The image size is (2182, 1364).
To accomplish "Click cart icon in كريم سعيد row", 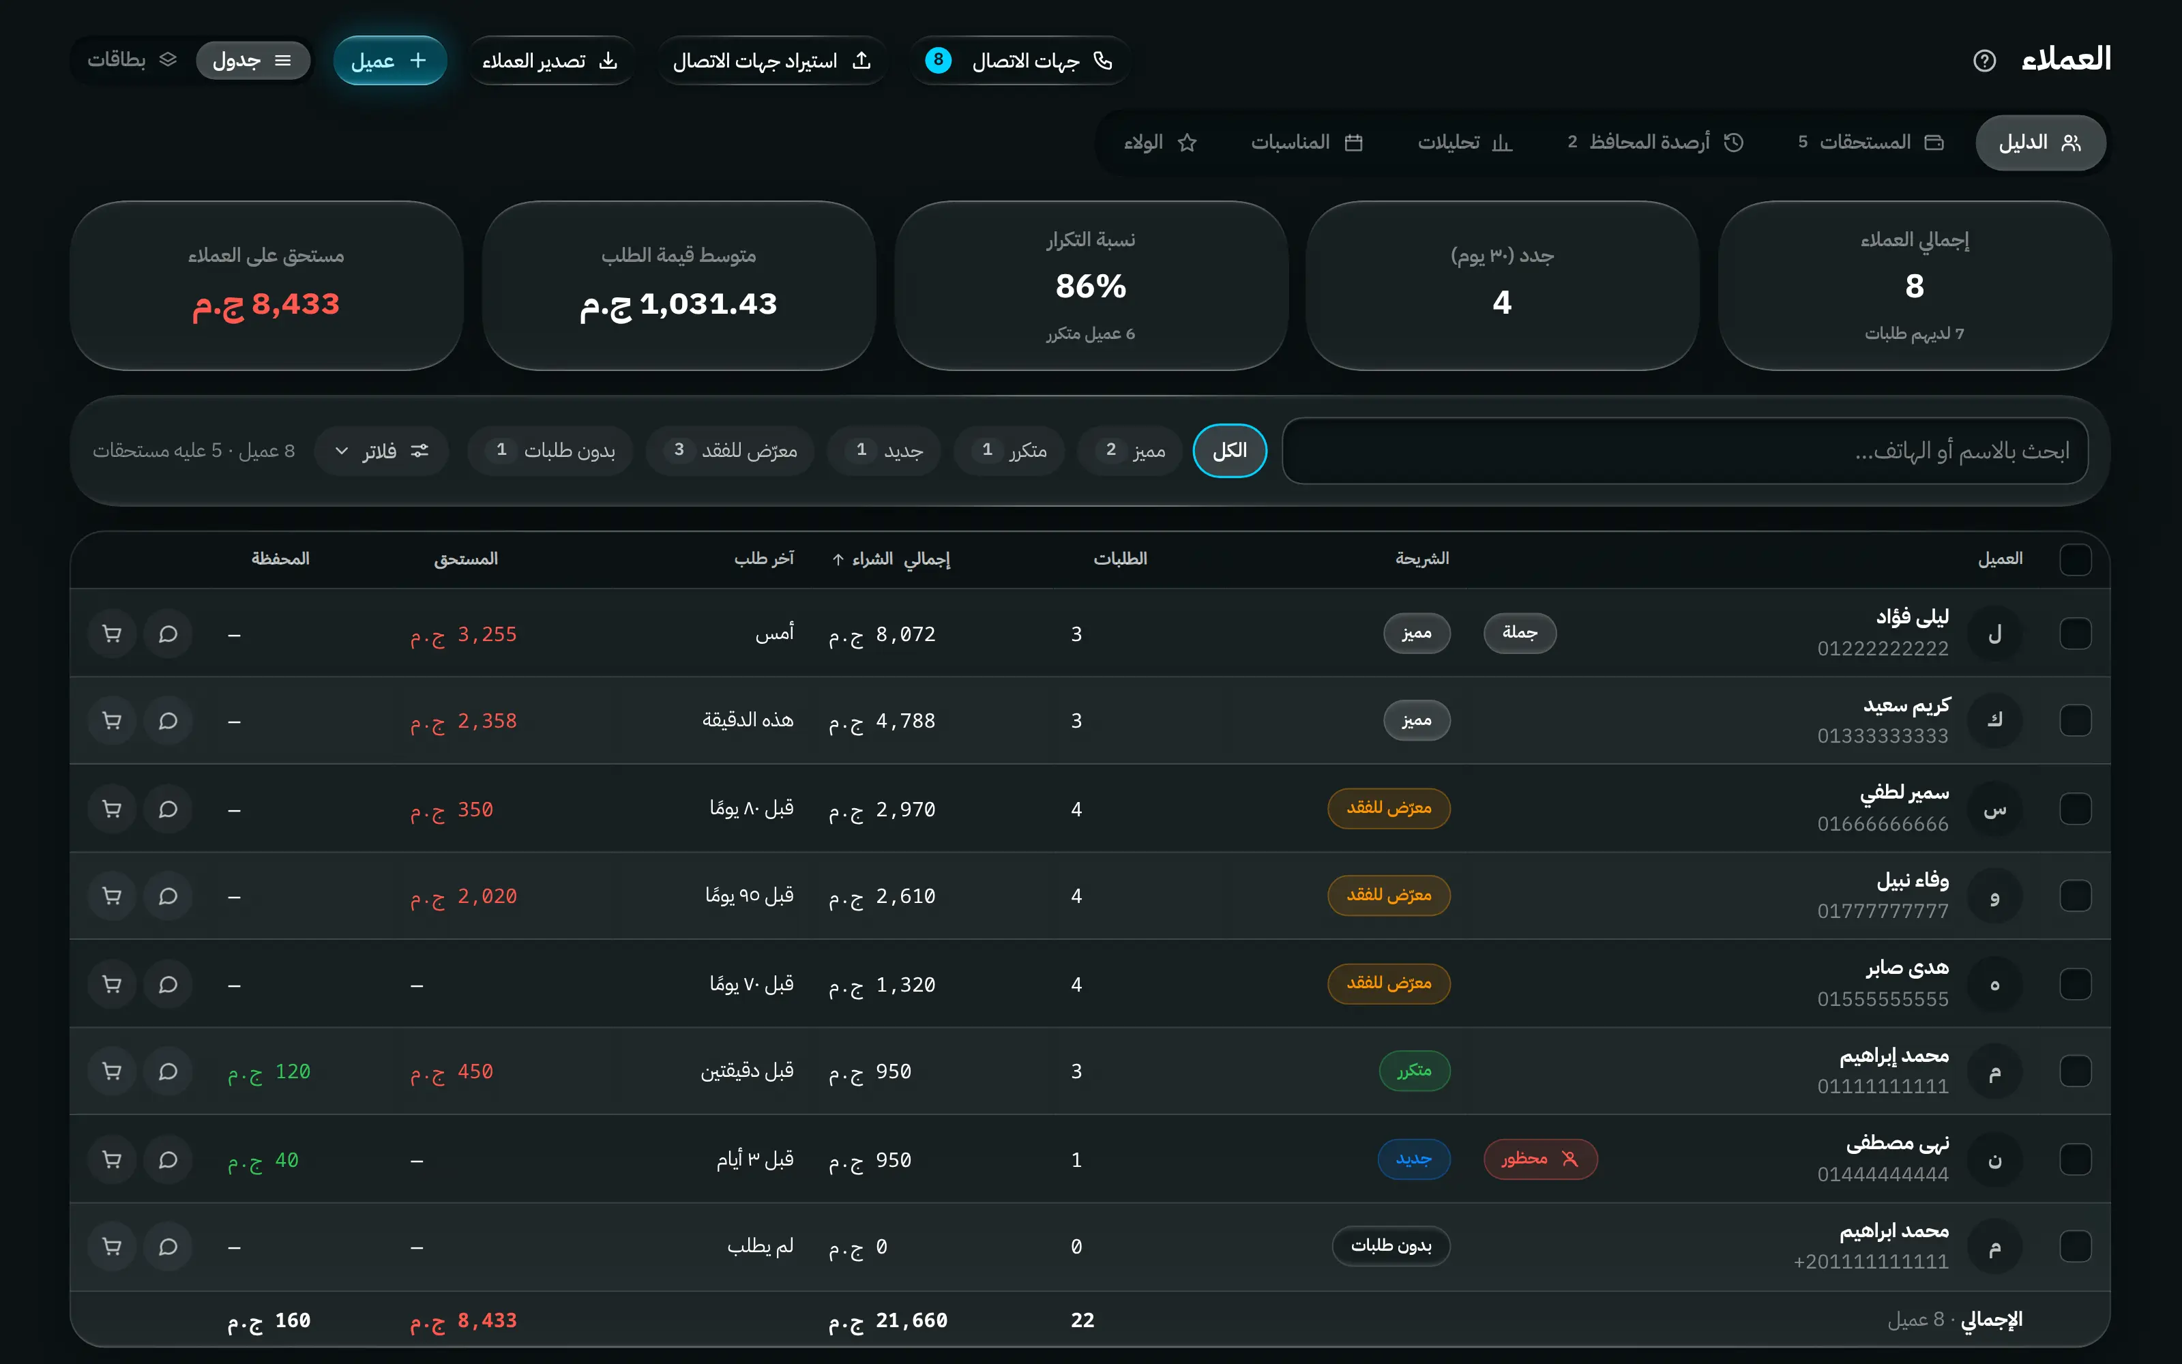I will (x=112, y=721).
